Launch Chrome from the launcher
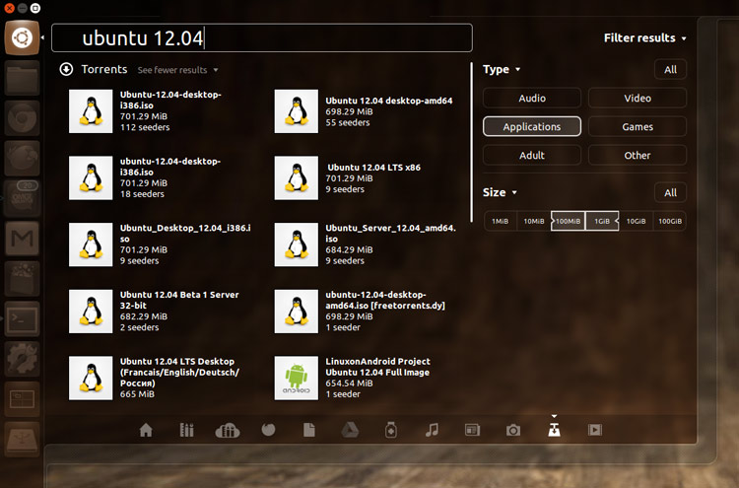739x488 pixels. [x=22, y=118]
